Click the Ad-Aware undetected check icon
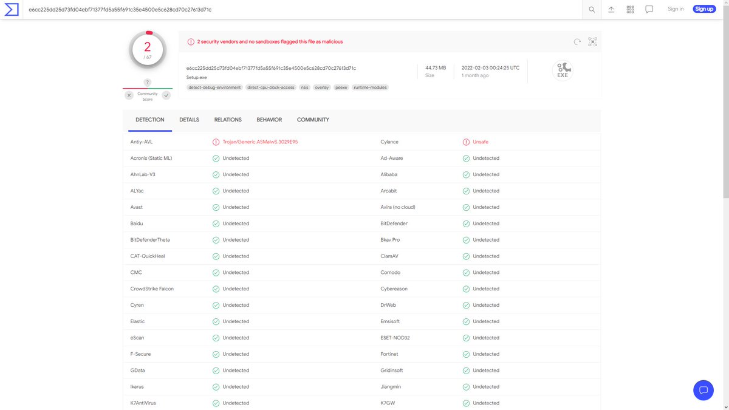The height and width of the screenshot is (410, 729). point(466,158)
